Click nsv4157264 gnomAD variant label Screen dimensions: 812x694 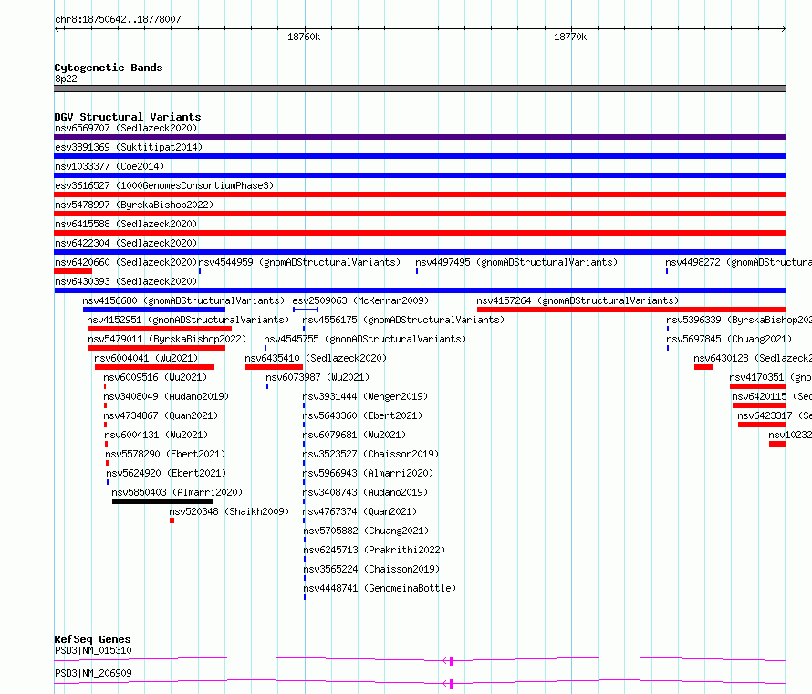[x=578, y=300]
